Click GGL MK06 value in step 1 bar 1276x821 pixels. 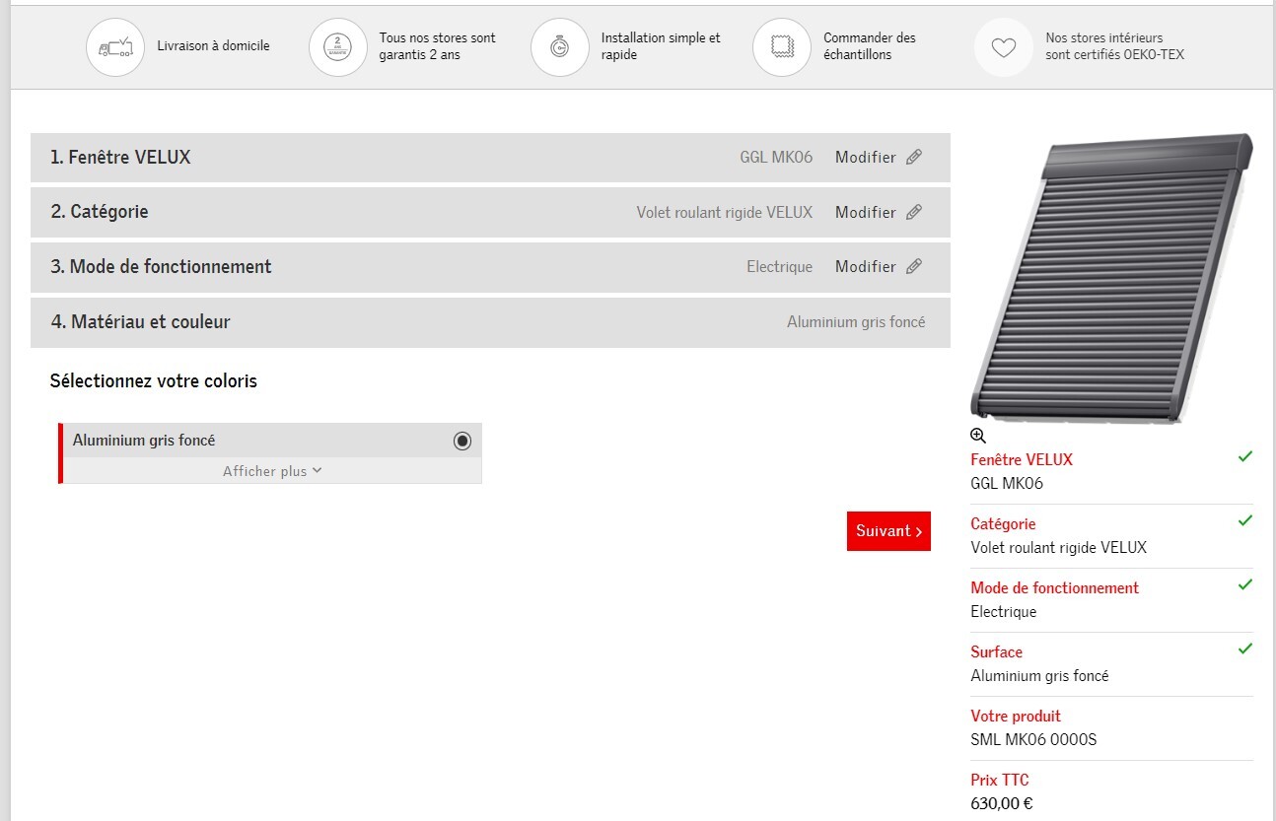click(x=776, y=158)
